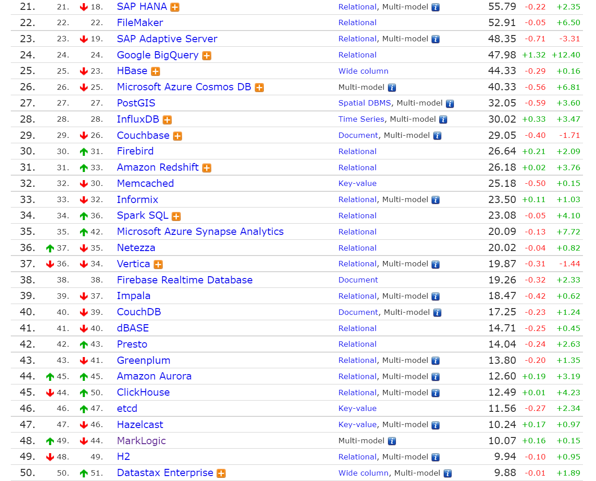Click the info icon in the MarkLogic row

(392, 441)
